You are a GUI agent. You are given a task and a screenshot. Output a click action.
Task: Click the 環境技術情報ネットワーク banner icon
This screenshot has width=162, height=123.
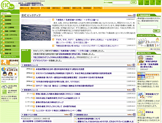coord(141,76)
